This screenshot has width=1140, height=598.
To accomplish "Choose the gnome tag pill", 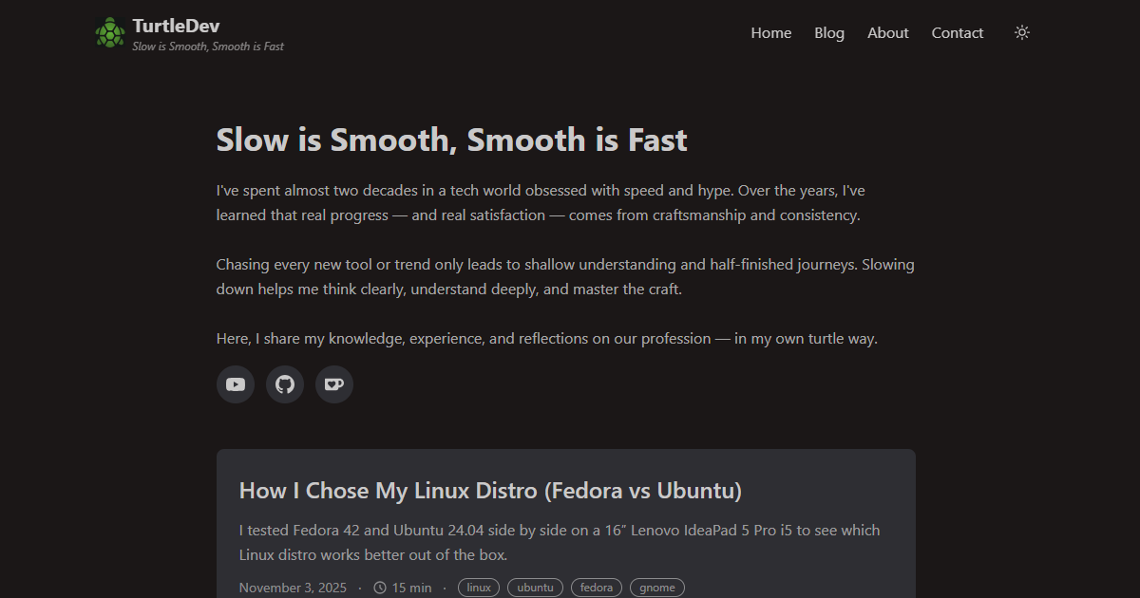I will coord(657,588).
